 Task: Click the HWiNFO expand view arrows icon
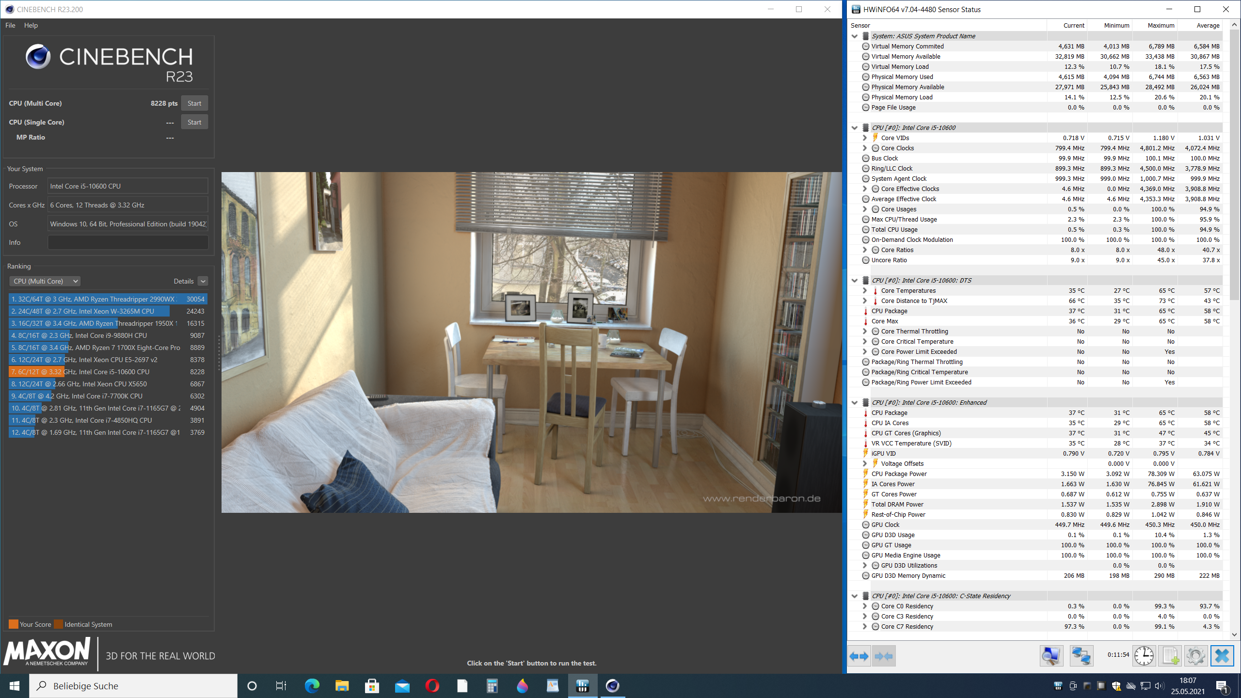(x=859, y=656)
